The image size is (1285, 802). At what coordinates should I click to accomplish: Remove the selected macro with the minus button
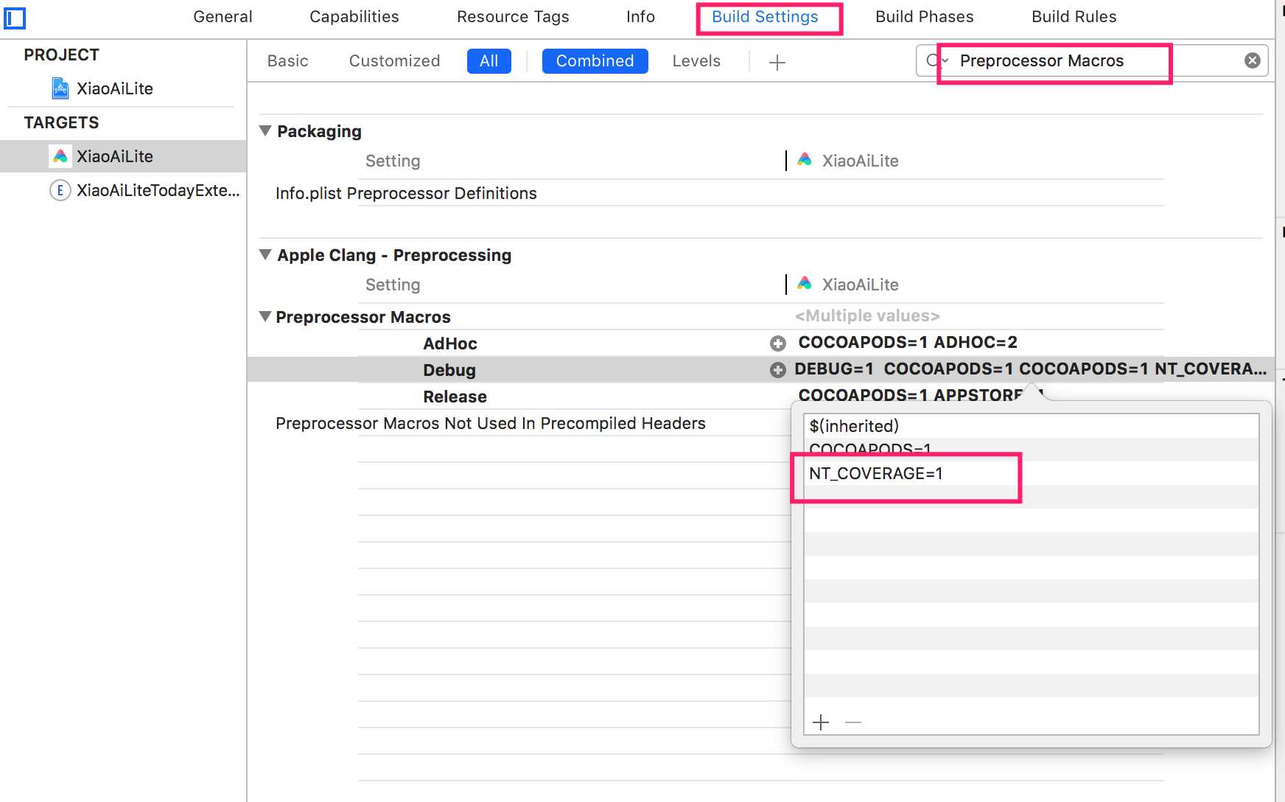pyautogui.click(x=853, y=722)
